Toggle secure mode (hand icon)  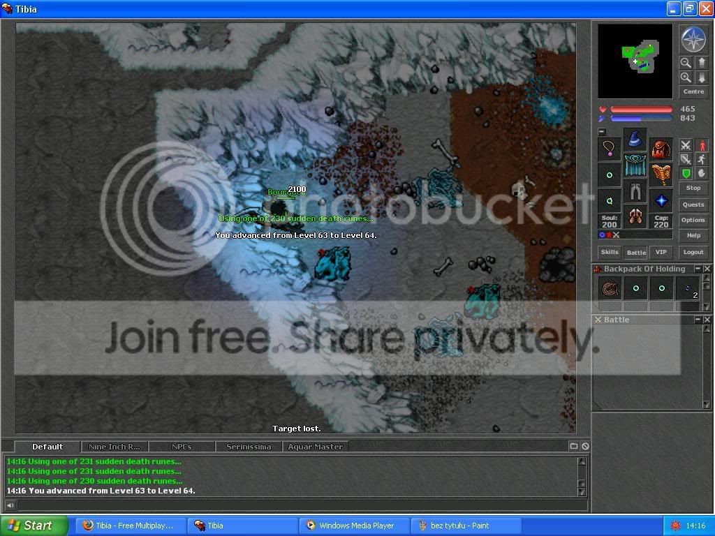pyautogui.click(x=701, y=173)
